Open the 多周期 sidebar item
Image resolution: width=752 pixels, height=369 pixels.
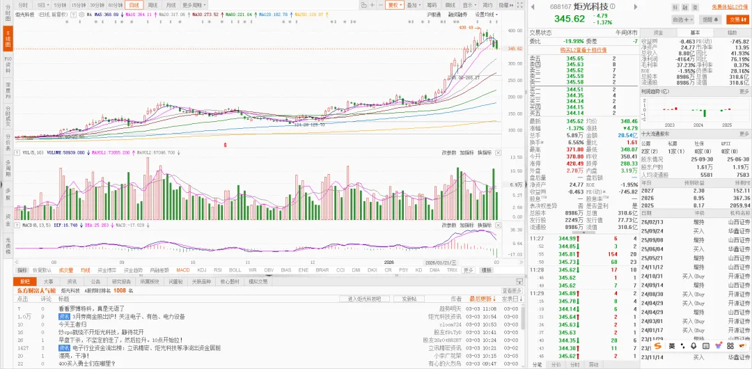pyautogui.click(x=7, y=169)
